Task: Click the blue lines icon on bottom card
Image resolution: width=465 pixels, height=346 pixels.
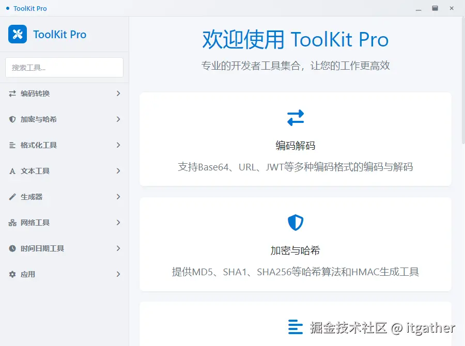Action: pos(296,327)
